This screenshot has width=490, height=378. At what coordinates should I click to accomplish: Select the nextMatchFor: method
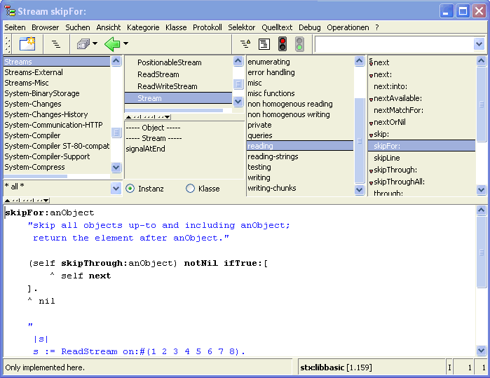point(421,110)
